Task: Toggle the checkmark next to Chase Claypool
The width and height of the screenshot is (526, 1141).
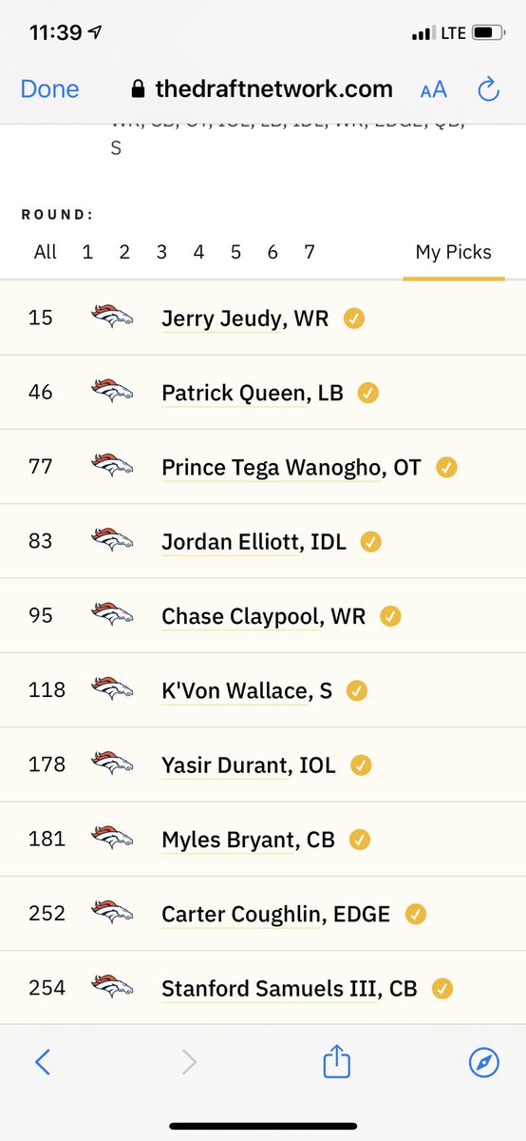Action: (390, 616)
